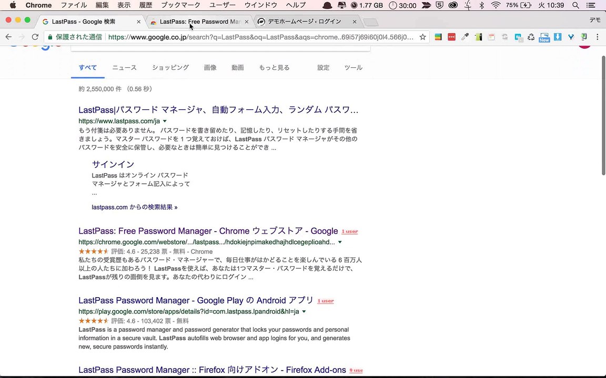Open LastPass Chrome ウェブストア result

(x=208, y=231)
